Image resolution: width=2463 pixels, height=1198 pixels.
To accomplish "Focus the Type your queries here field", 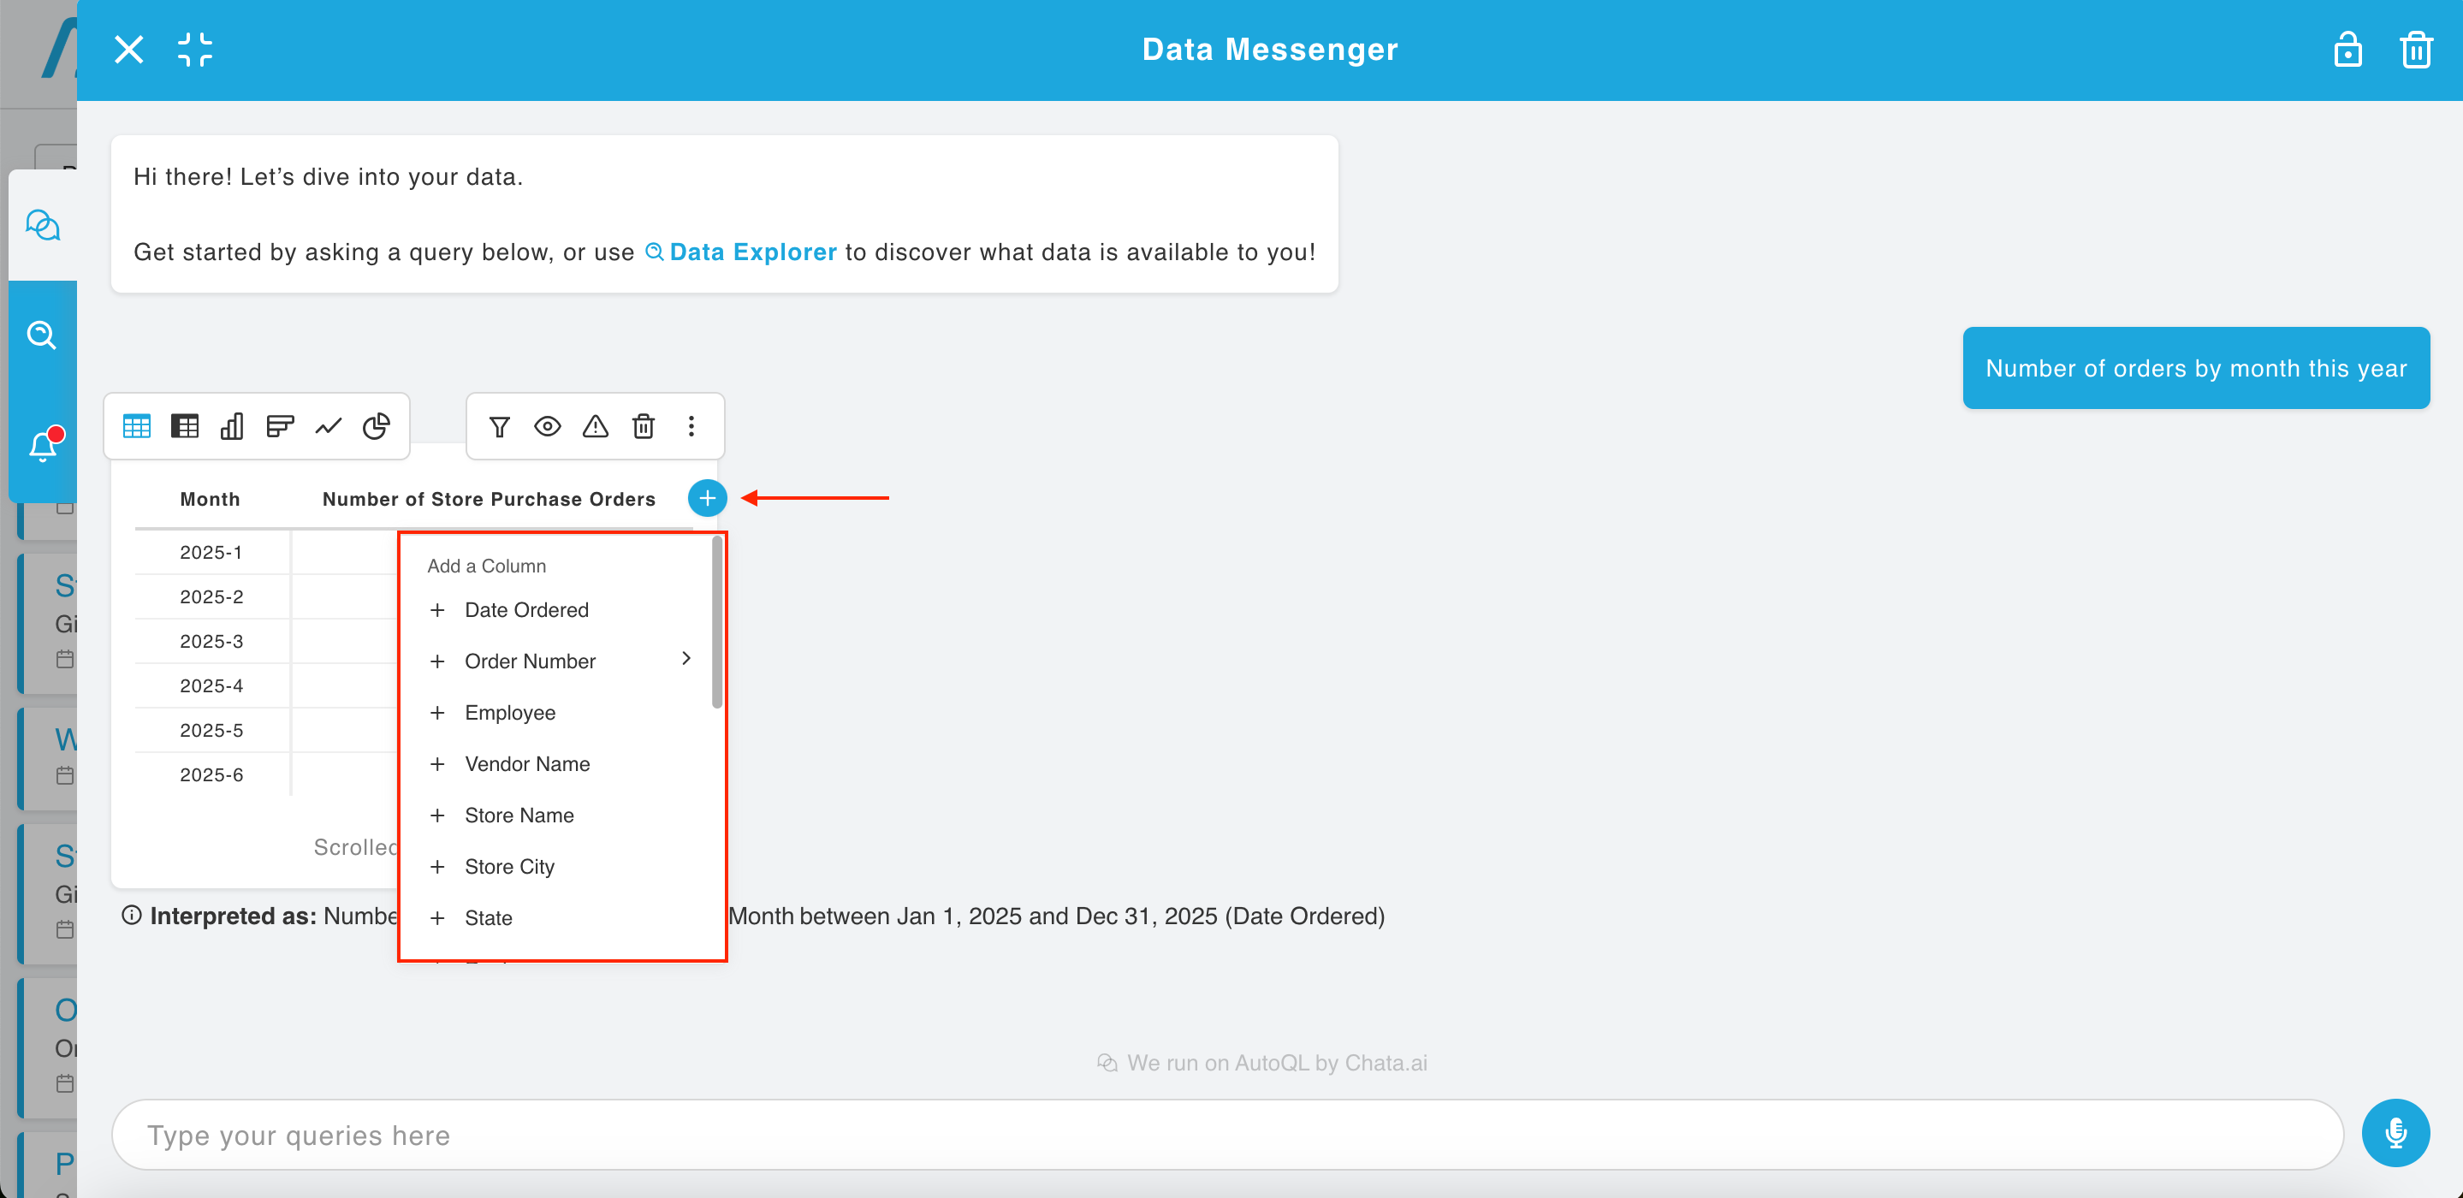I will pos(1226,1135).
